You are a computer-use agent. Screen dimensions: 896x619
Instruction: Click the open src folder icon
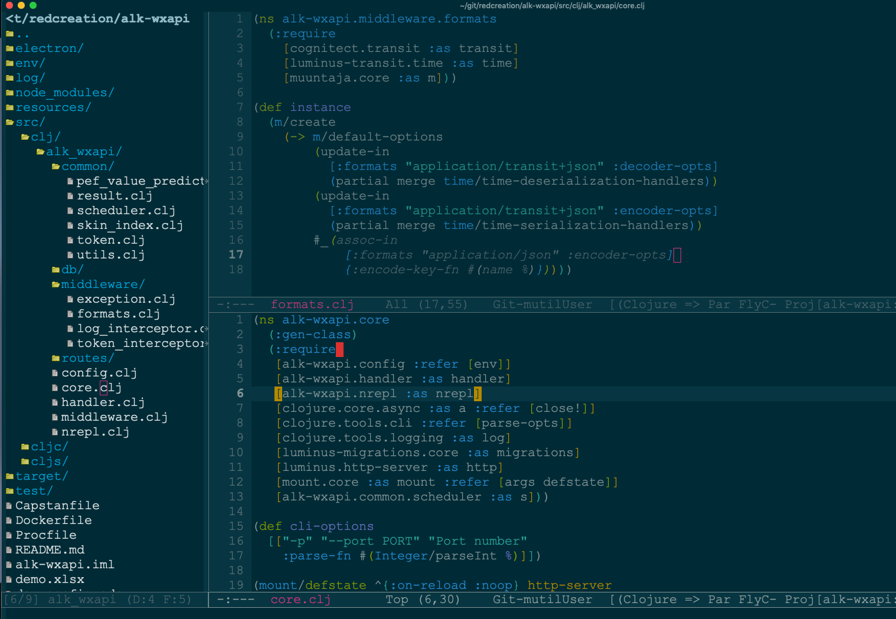pos(9,122)
